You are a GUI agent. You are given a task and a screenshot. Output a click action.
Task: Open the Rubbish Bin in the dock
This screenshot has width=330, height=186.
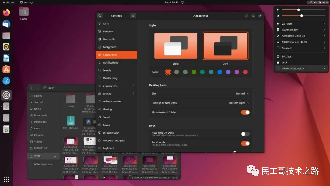(x=6, y=129)
